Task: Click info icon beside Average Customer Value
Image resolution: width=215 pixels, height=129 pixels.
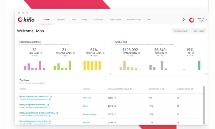Action: click(131, 89)
